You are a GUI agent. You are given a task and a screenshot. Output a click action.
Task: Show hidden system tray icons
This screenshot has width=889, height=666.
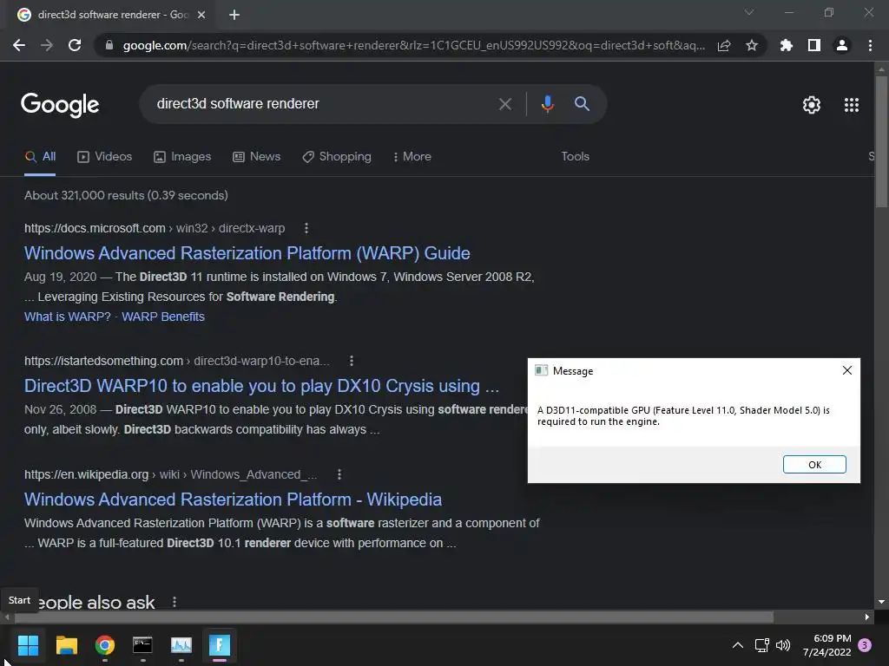[738, 645]
